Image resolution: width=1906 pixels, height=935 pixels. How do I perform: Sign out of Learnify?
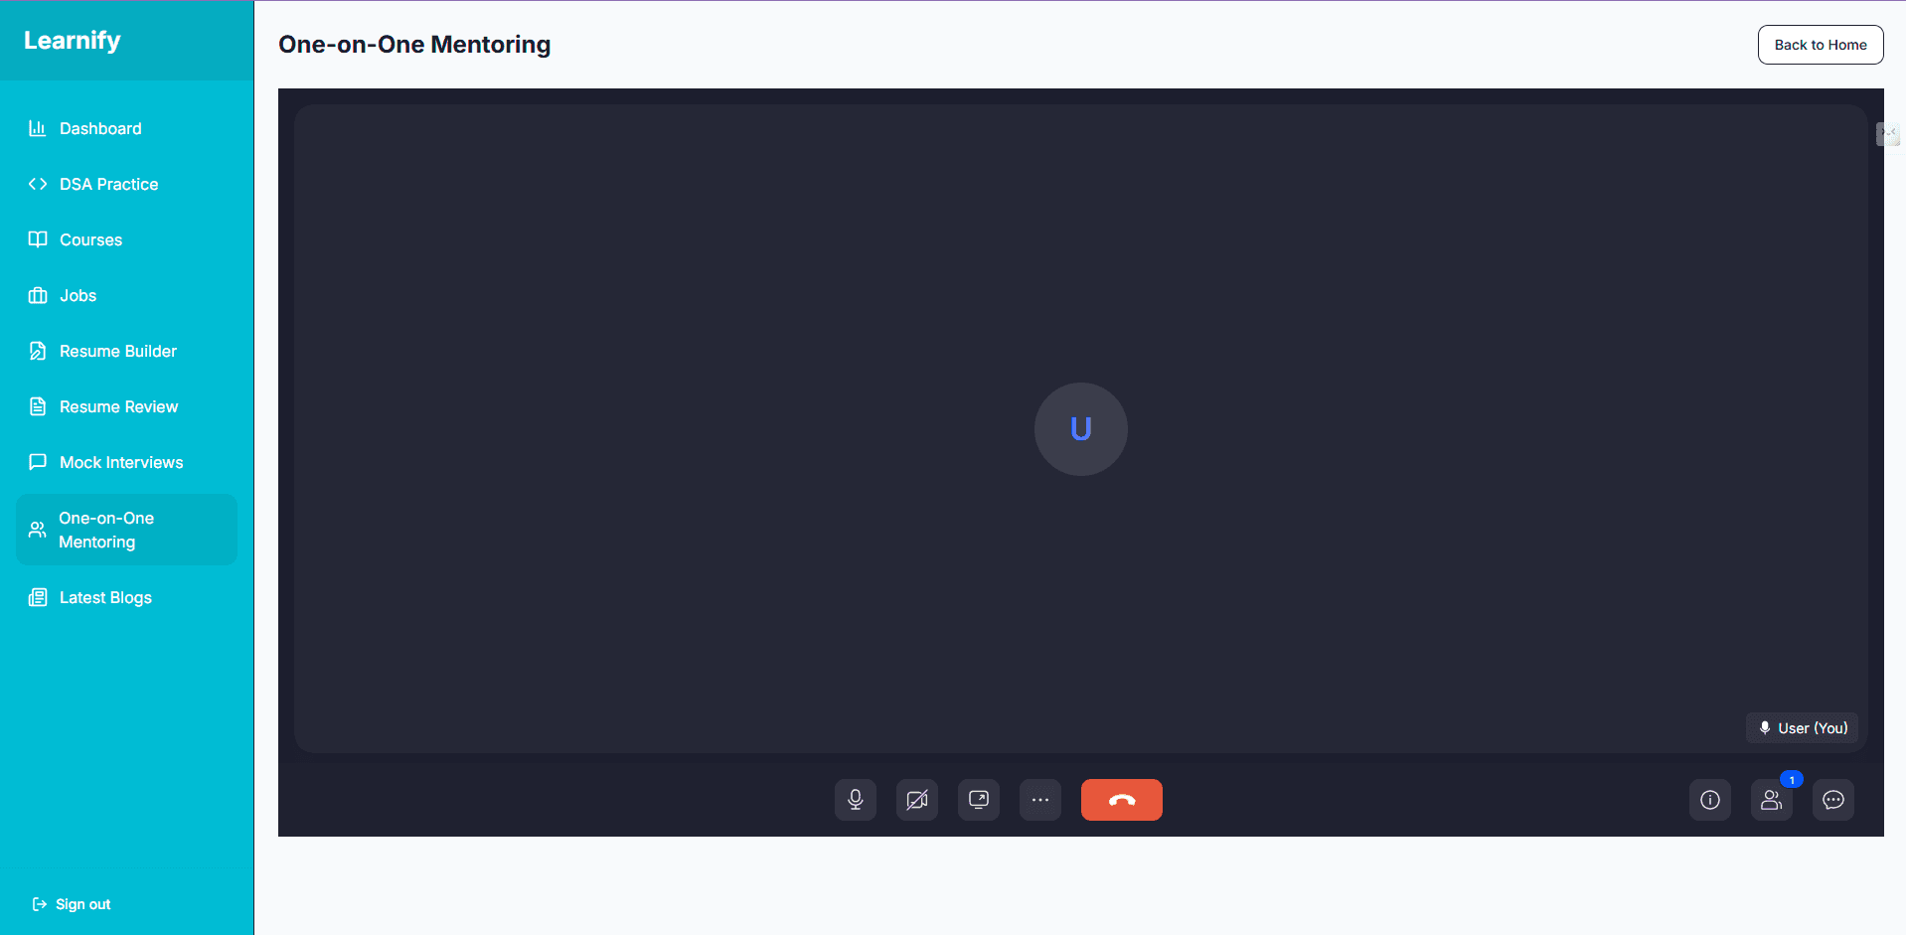[x=72, y=904]
